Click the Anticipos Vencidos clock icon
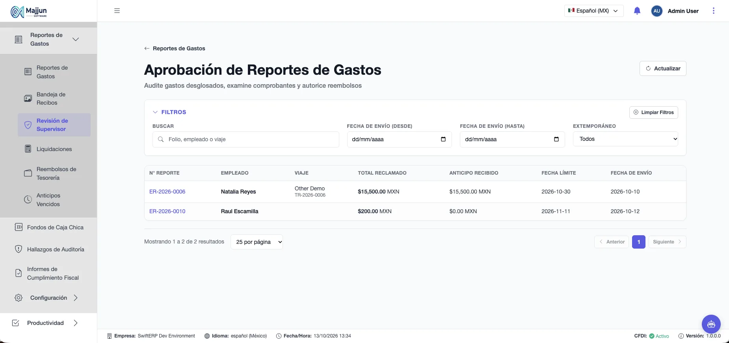 click(x=28, y=199)
